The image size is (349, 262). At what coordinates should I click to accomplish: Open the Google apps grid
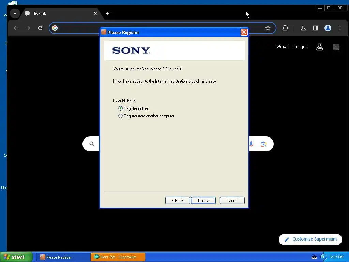click(x=336, y=47)
